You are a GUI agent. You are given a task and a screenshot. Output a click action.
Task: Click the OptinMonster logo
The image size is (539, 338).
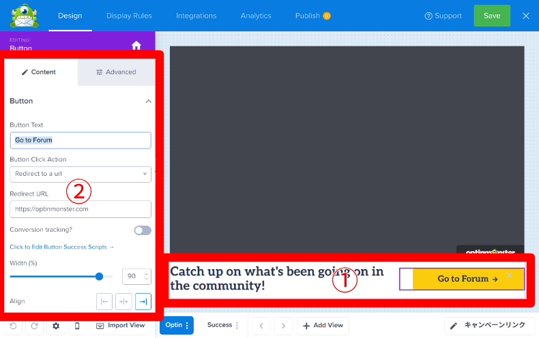pos(25,15)
